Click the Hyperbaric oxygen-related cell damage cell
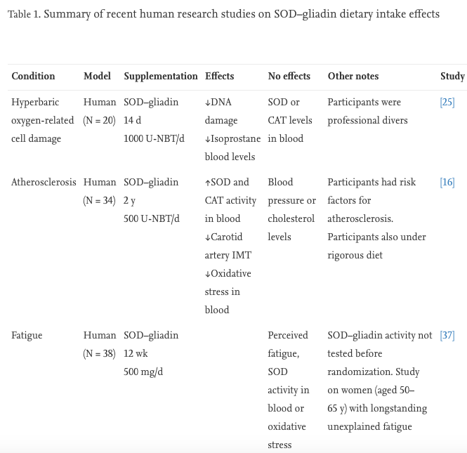 point(42,120)
